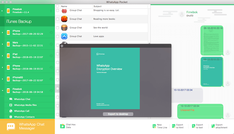234x134 pixels.
Task: Close the document preview popup
Action: (62, 46)
